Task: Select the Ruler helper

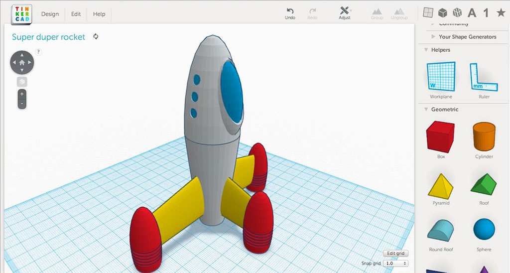Action: 484,80
